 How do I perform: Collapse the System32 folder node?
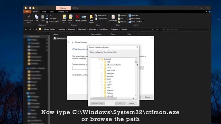99,59
